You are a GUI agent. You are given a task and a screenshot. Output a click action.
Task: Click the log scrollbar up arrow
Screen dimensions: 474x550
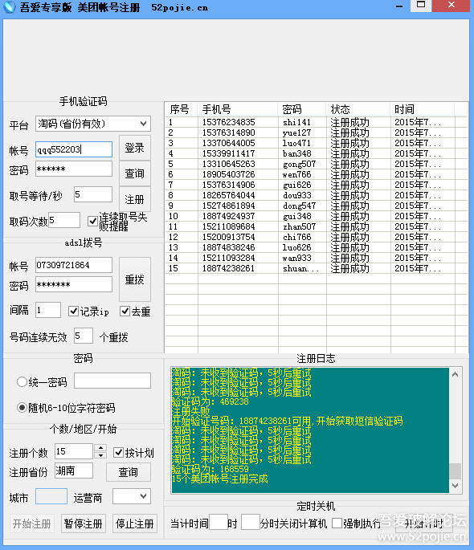click(x=455, y=374)
